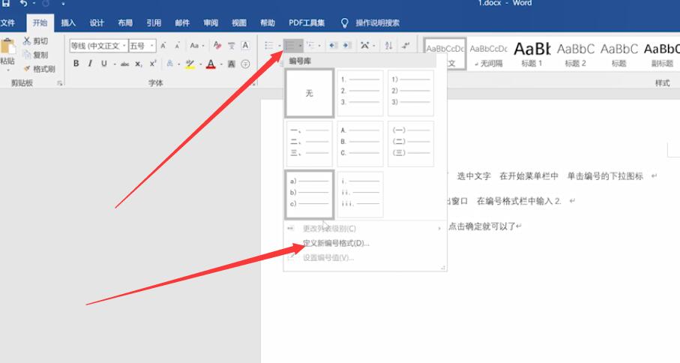
Task: Click the Save icon in title bar
Action: 6,3
